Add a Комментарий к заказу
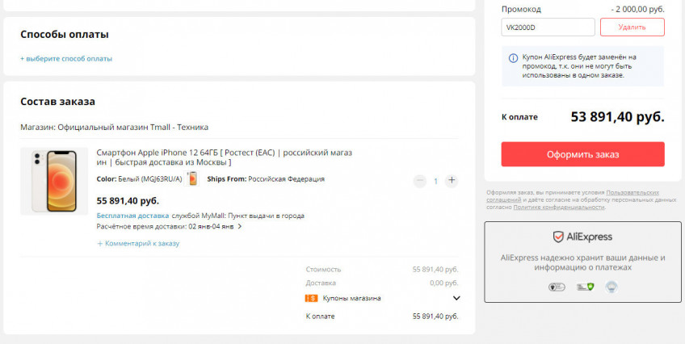The image size is (685, 344). coord(137,243)
